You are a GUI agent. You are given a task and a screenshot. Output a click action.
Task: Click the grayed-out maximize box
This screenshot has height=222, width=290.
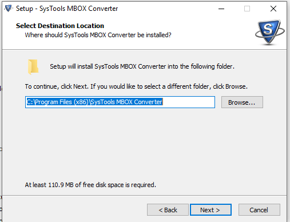click(x=247, y=9)
